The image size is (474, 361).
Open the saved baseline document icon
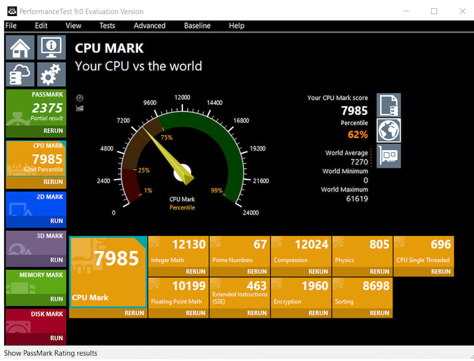(389, 105)
